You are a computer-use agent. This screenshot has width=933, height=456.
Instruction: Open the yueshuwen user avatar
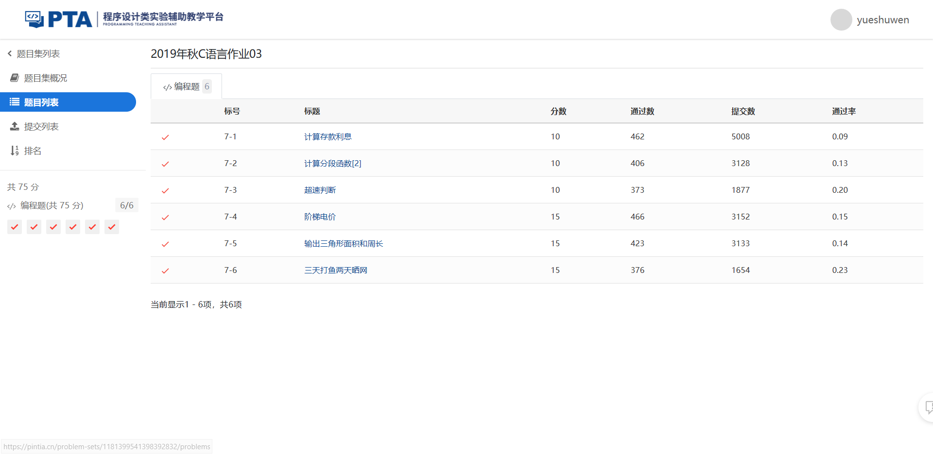pos(841,20)
